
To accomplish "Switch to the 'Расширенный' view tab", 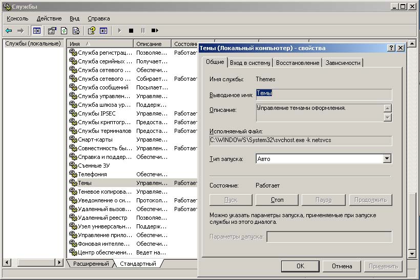I will point(91,264).
